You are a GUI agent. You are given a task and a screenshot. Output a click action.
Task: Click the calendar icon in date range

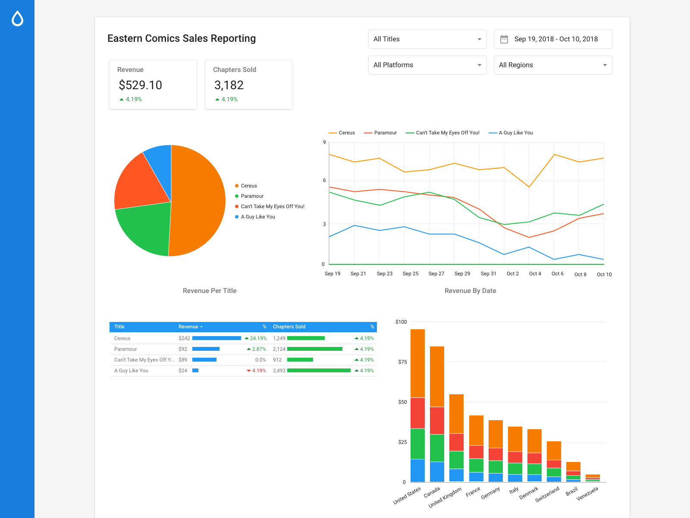(x=504, y=39)
